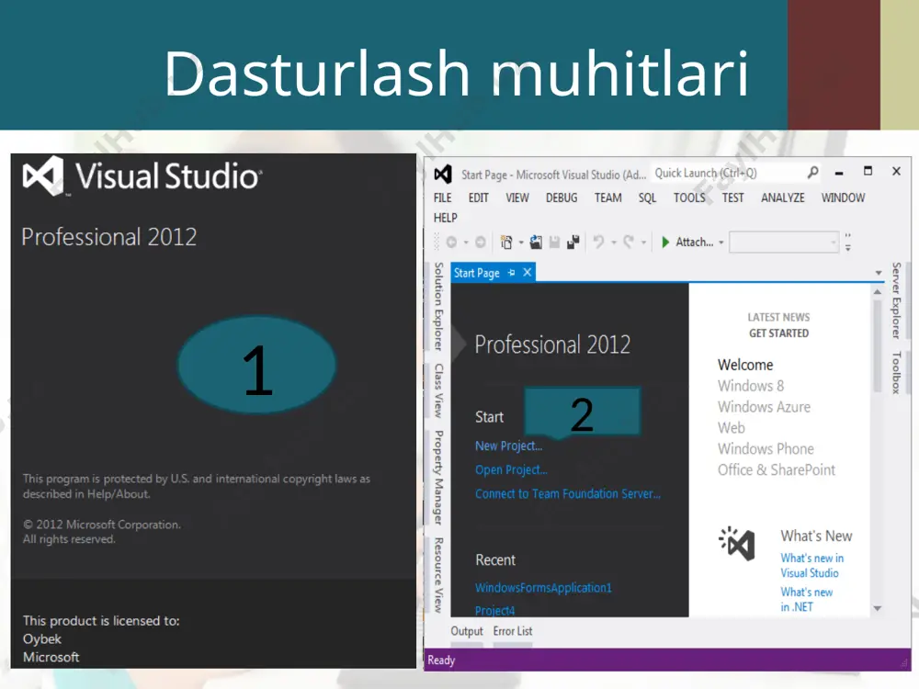Click the Quick Launch magnifier icon
This screenshot has width=919, height=689.
pos(812,173)
